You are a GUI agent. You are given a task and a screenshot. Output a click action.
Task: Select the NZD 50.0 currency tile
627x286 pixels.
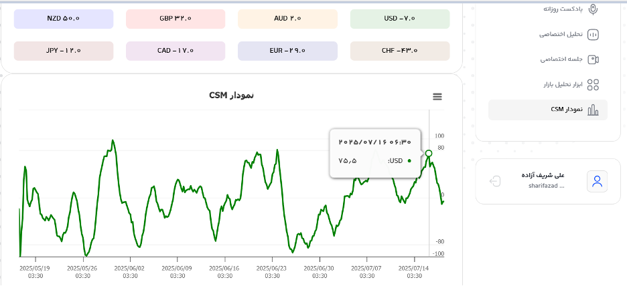[64, 19]
